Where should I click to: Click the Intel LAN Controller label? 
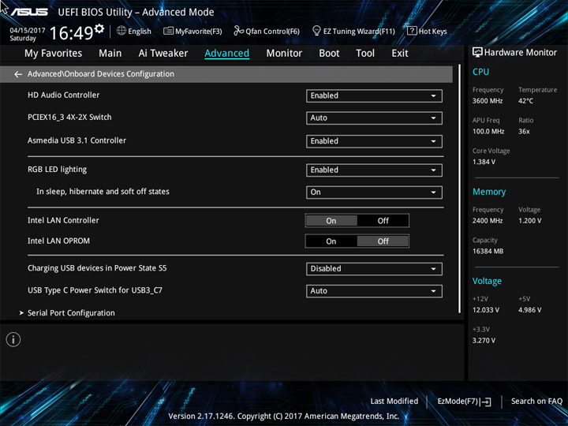63,220
